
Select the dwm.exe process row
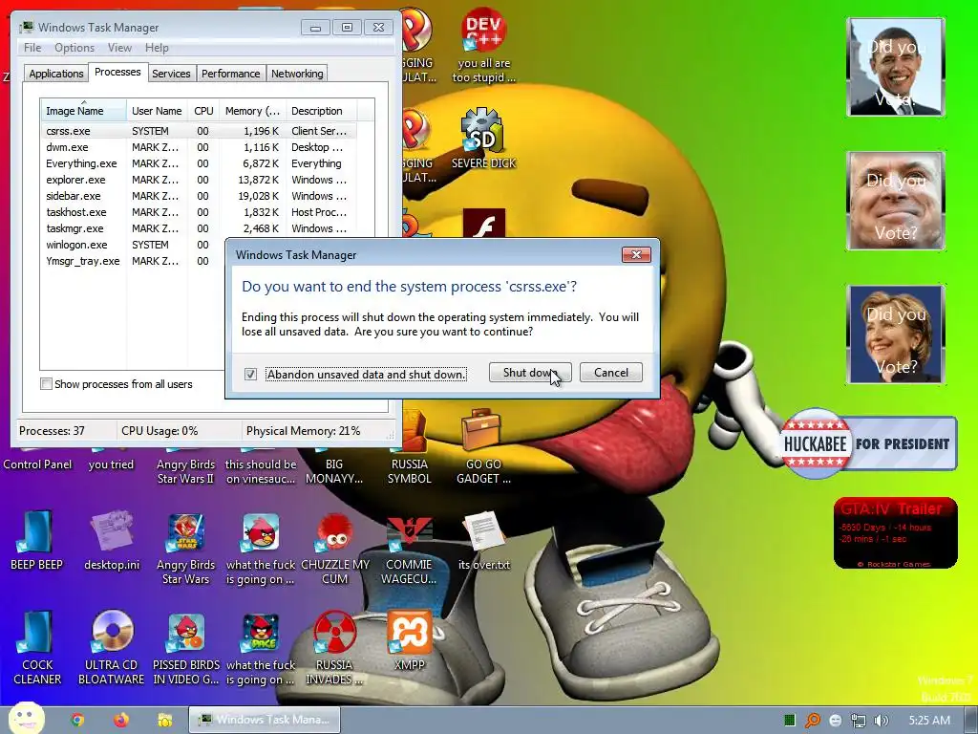click(199, 147)
